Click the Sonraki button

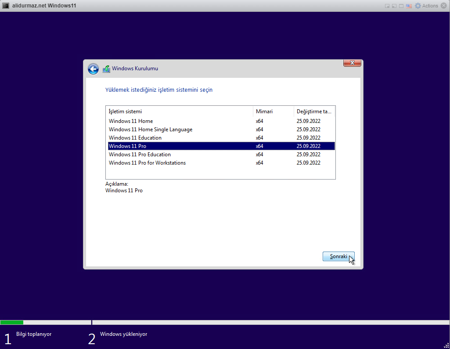338,256
